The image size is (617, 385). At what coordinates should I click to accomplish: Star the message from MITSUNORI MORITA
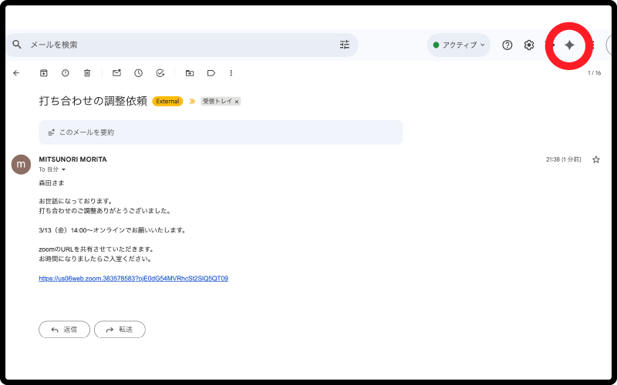pos(595,159)
